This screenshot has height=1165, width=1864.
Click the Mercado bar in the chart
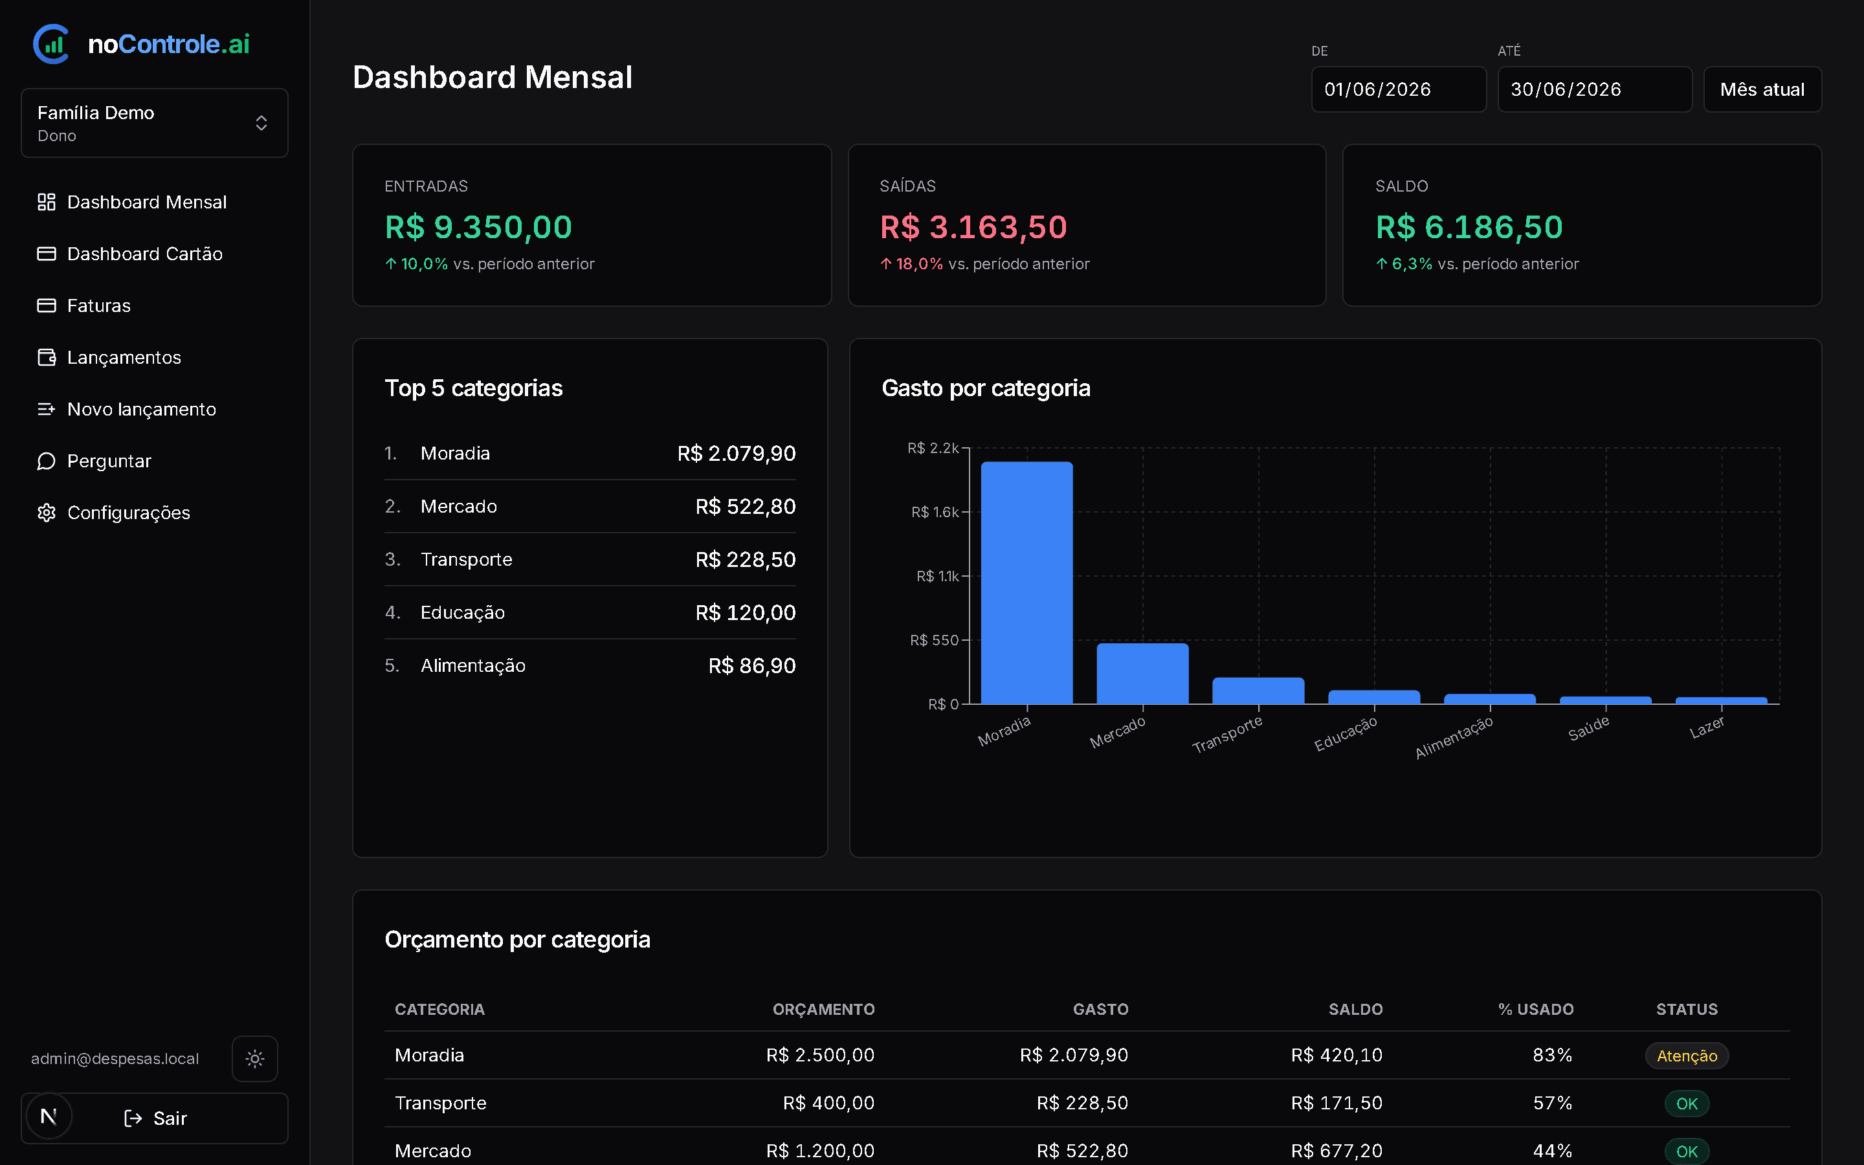pos(1142,673)
